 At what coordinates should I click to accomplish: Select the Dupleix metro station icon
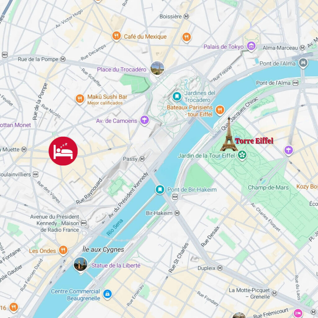[220, 268]
